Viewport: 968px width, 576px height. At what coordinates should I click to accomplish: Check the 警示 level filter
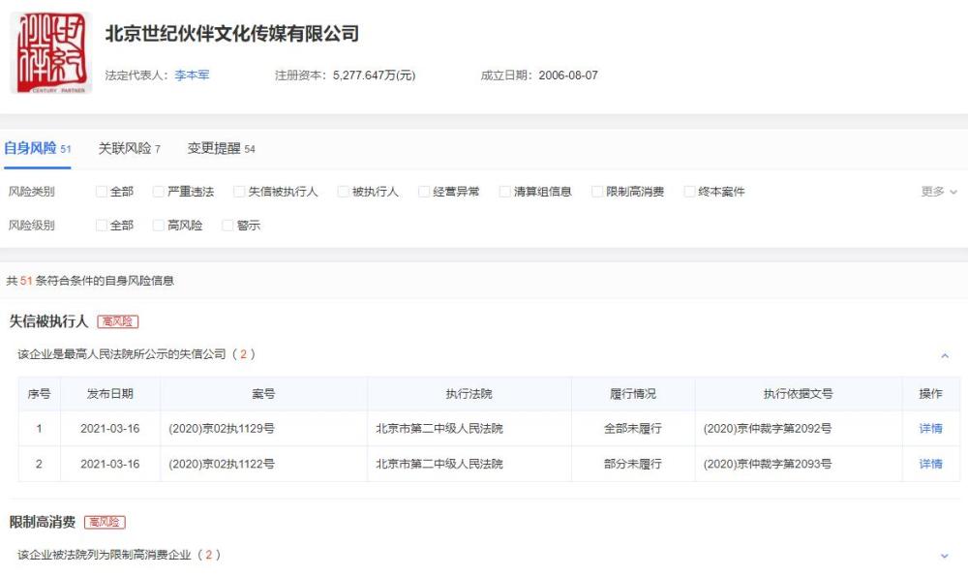tap(227, 226)
